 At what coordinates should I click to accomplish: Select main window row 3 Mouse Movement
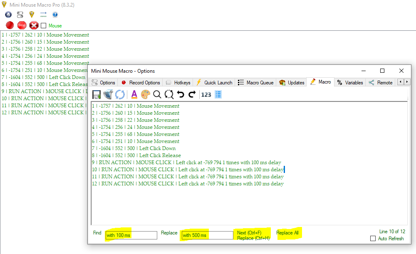(x=45, y=49)
